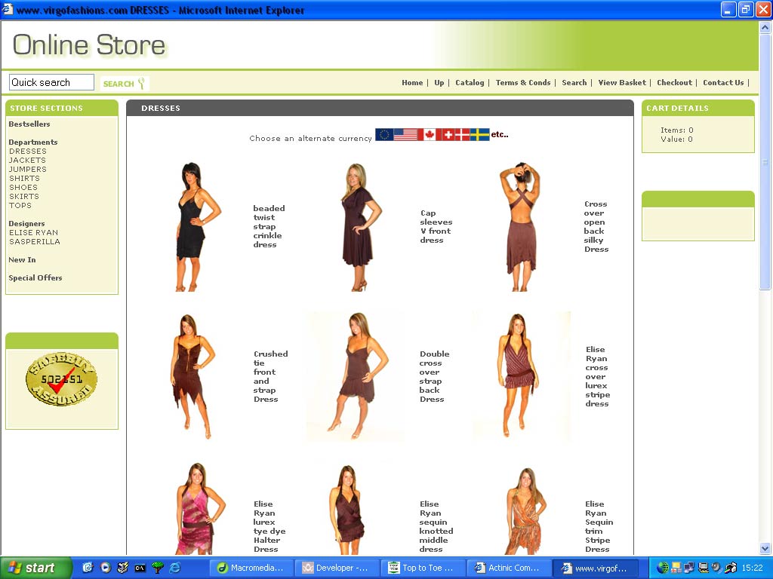Open Internet Explorer from Quick Launch
The height and width of the screenshot is (579, 773).
175,568
